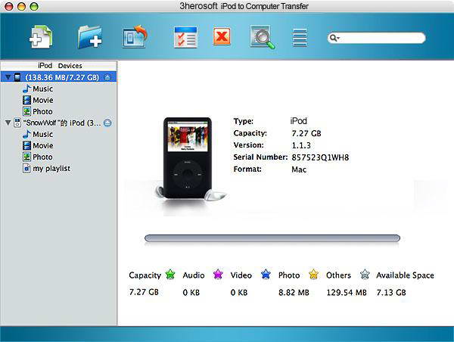The width and height of the screenshot is (454, 342).
Task: Click the Type value iPod
Action: click(x=299, y=121)
